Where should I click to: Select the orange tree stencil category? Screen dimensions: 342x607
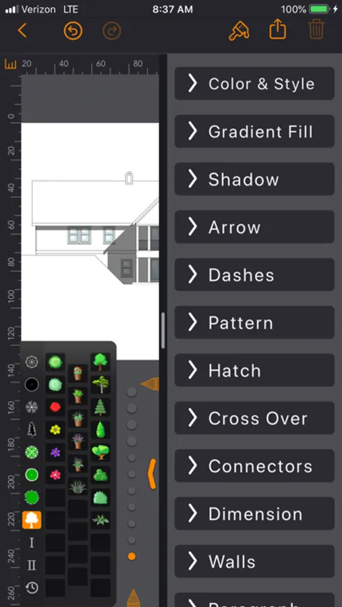(32, 520)
